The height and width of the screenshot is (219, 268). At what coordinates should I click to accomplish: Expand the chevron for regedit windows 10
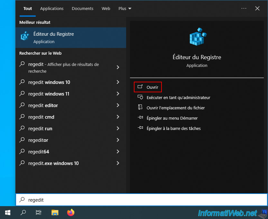coord(118,82)
